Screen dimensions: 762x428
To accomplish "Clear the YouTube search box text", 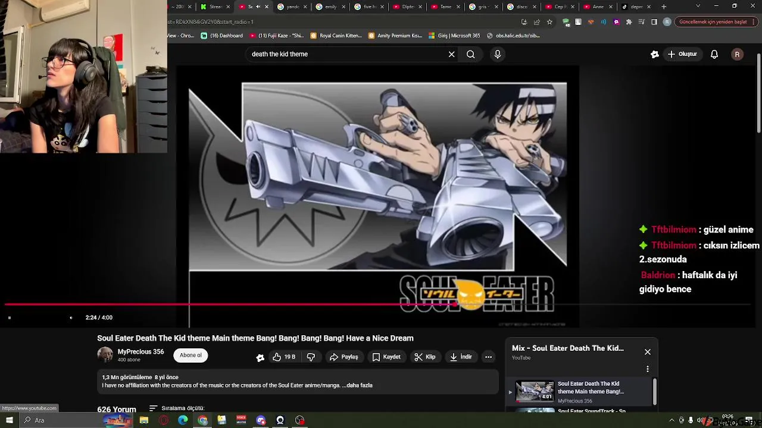I will coord(451,54).
